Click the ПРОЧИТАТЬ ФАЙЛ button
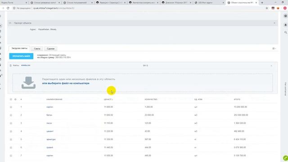The image size is (288, 162). pyautogui.click(x=21, y=56)
